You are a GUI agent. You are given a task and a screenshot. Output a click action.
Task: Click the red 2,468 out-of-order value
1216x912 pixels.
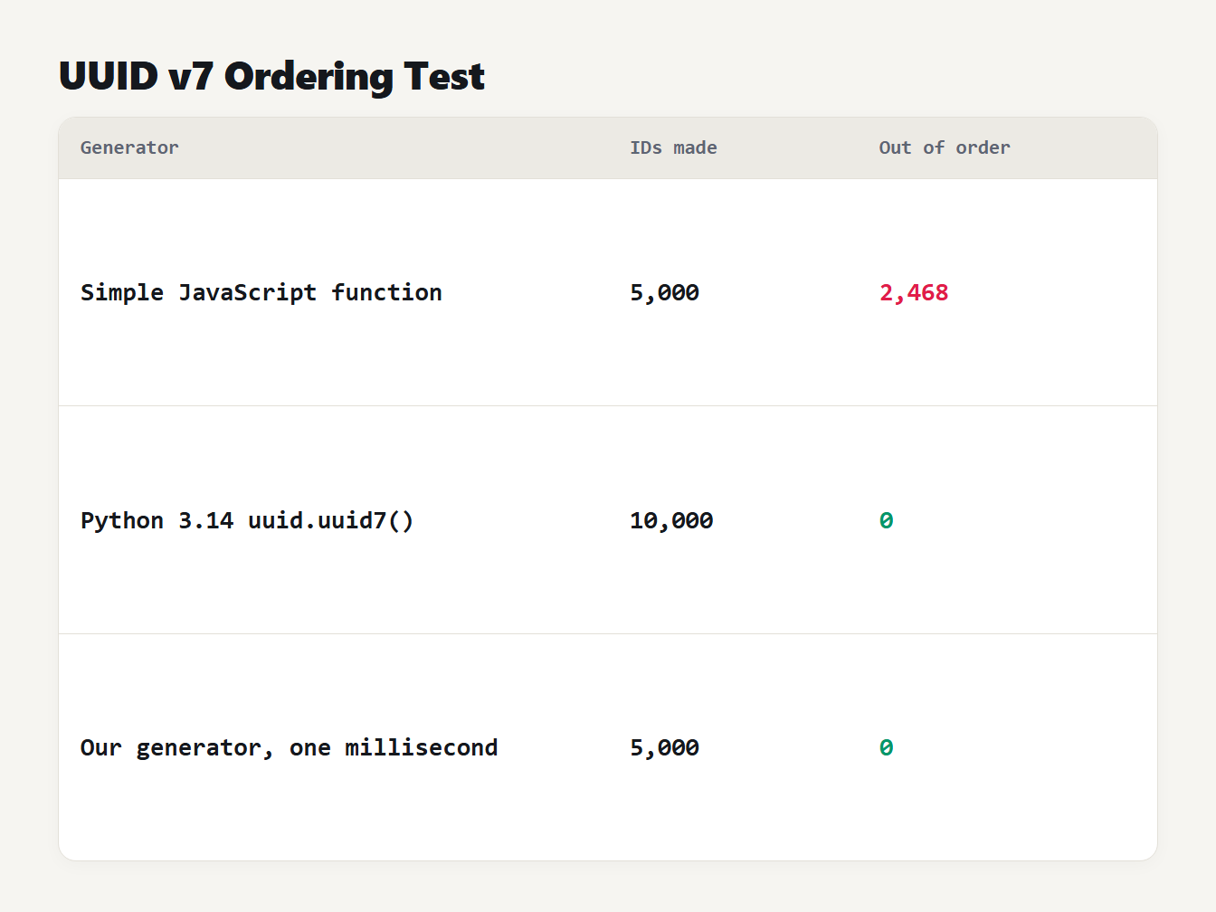914,292
